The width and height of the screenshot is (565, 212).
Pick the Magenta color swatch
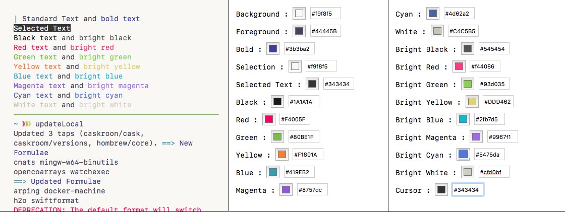click(286, 190)
